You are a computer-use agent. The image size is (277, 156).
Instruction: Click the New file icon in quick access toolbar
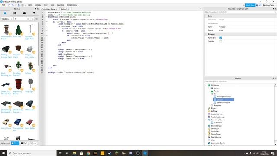tap(9, 5)
